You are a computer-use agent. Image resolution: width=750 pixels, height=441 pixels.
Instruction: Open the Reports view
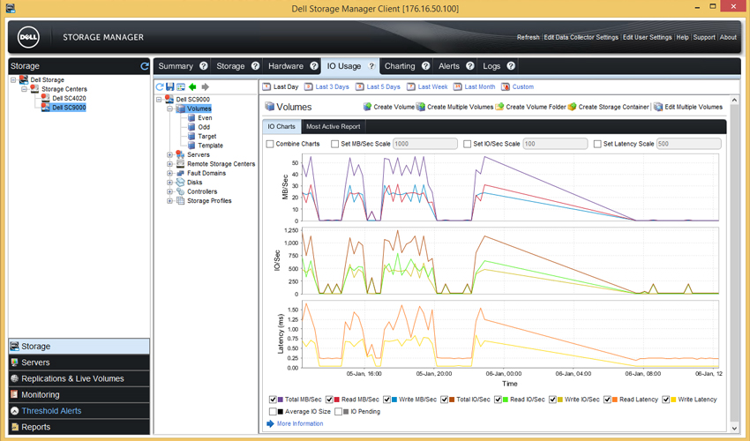79,427
